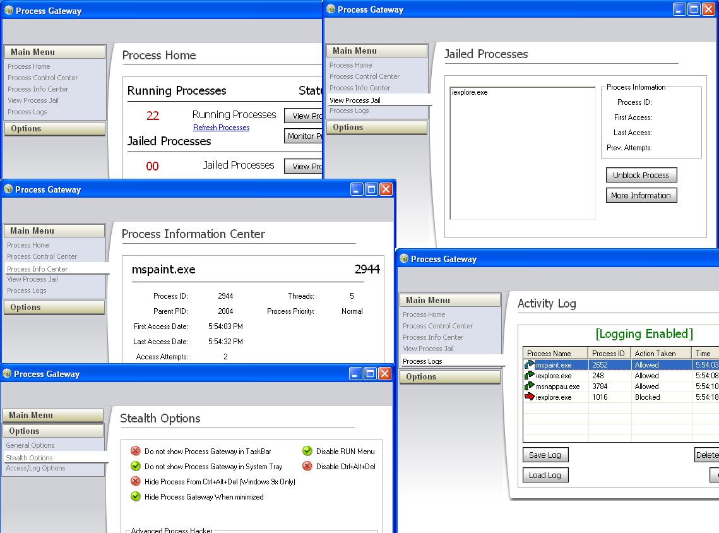
Task: Select General Options in the Stealth Options sidebar
Action: (x=30, y=446)
